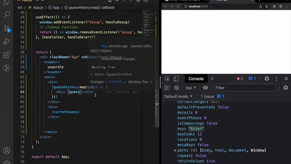
Task: Click the 1 message badge in DevTools toolbar
Action: pyautogui.click(x=252, y=79)
